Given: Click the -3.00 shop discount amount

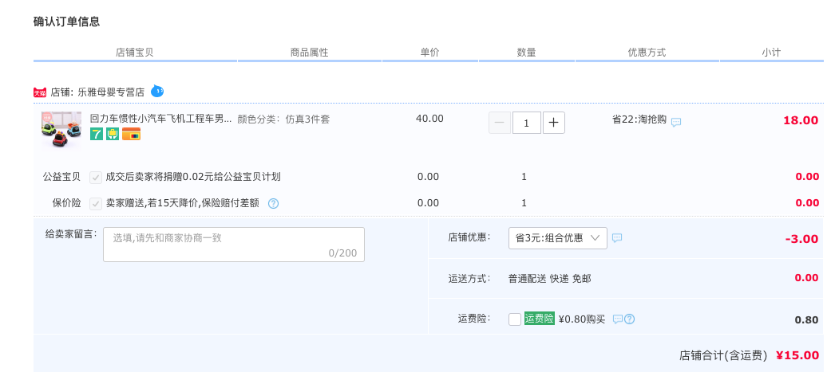Looking at the screenshot, I should (801, 239).
